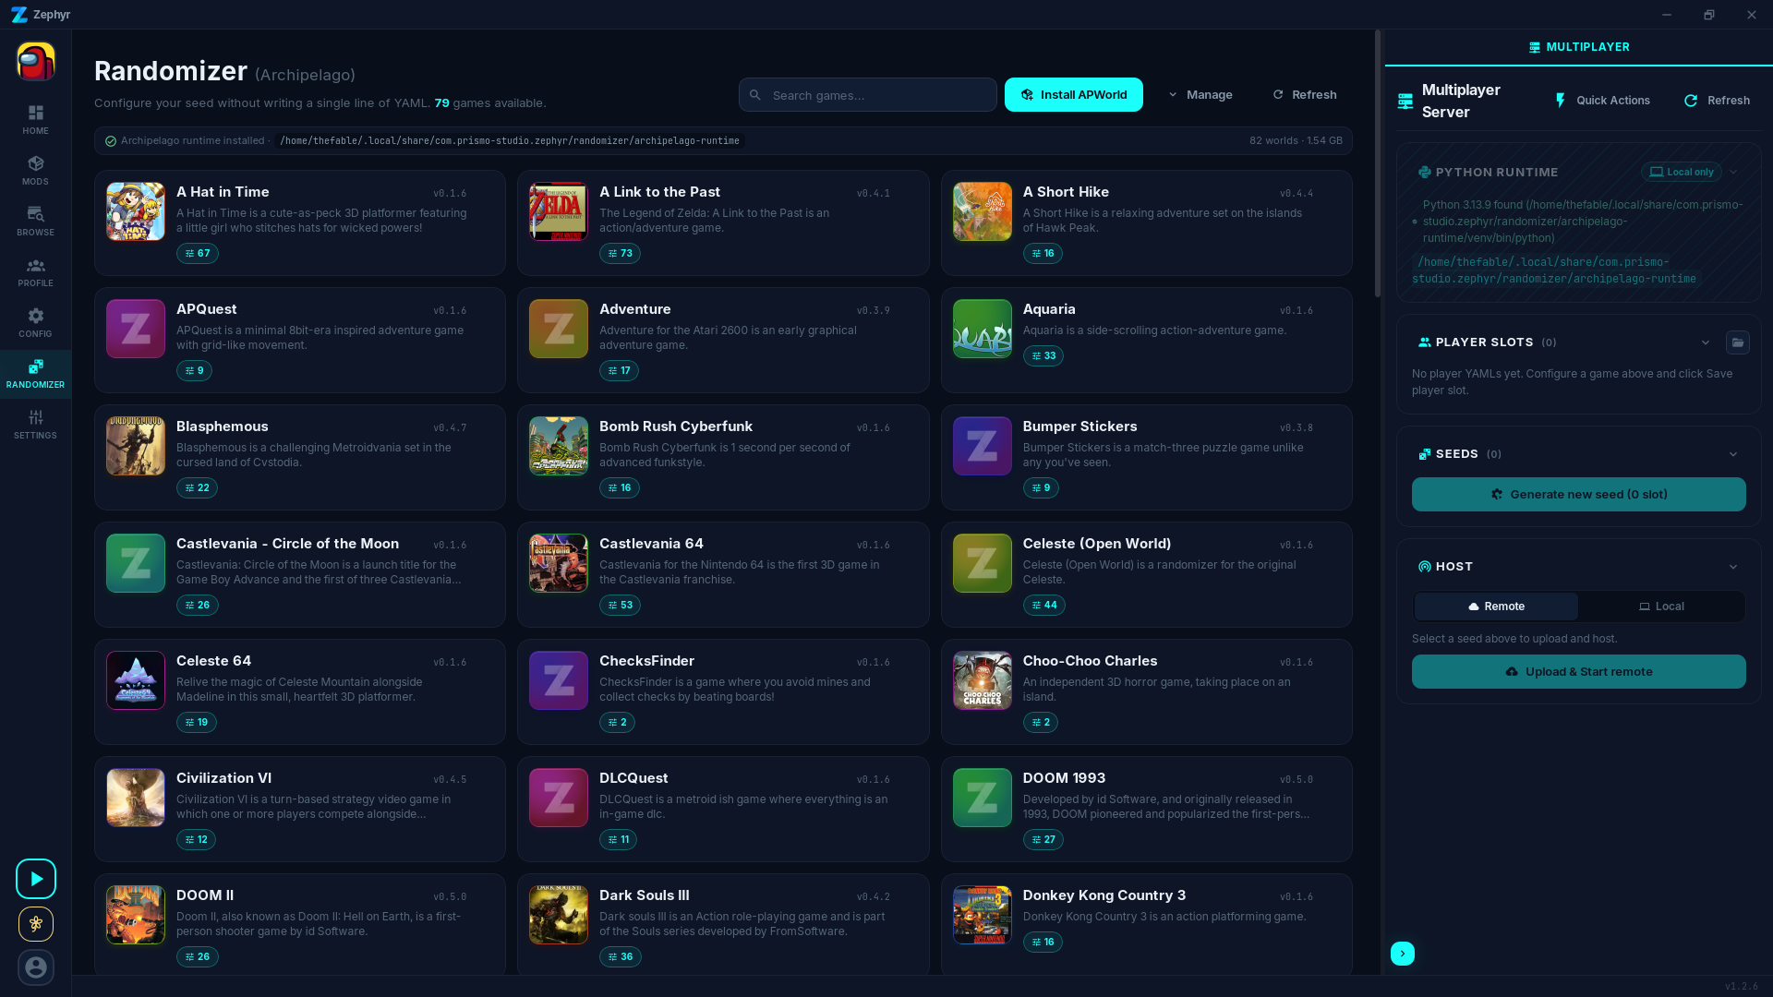
Task: Toggle the Local only runtime badge
Action: 1682,172
